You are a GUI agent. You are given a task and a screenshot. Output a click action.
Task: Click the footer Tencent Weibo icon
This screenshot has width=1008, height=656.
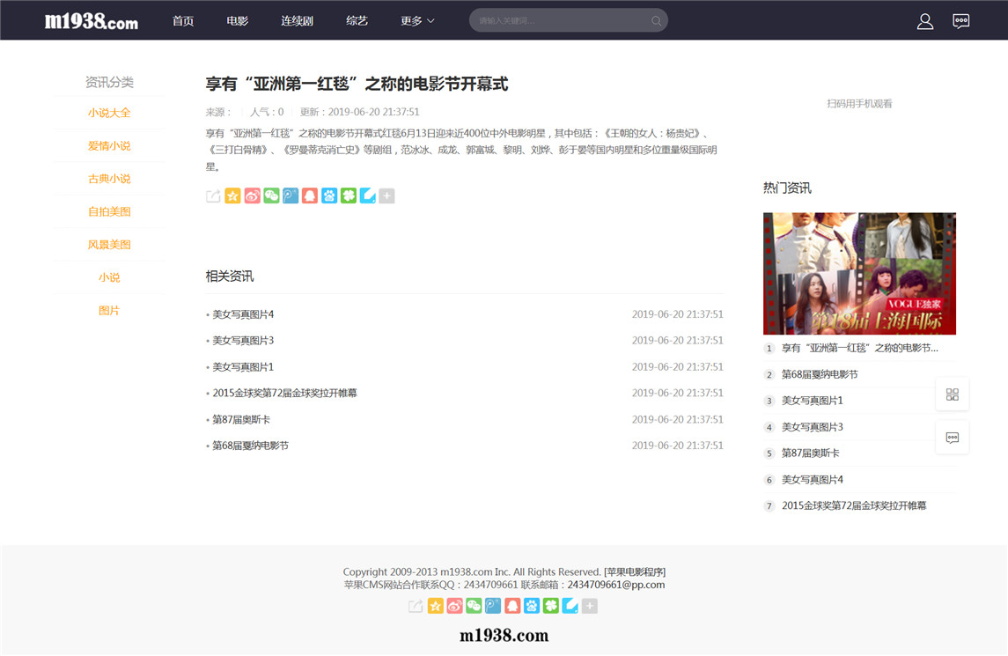[493, 606]
